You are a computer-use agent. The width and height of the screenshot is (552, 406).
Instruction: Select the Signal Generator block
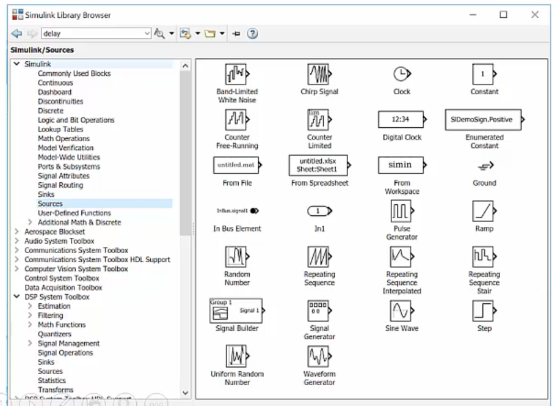point(319,311)
